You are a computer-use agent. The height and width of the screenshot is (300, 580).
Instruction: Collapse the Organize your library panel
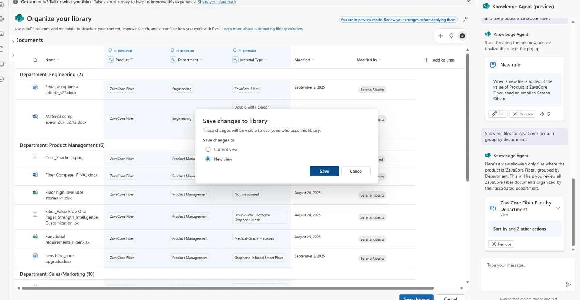[465, 19]
